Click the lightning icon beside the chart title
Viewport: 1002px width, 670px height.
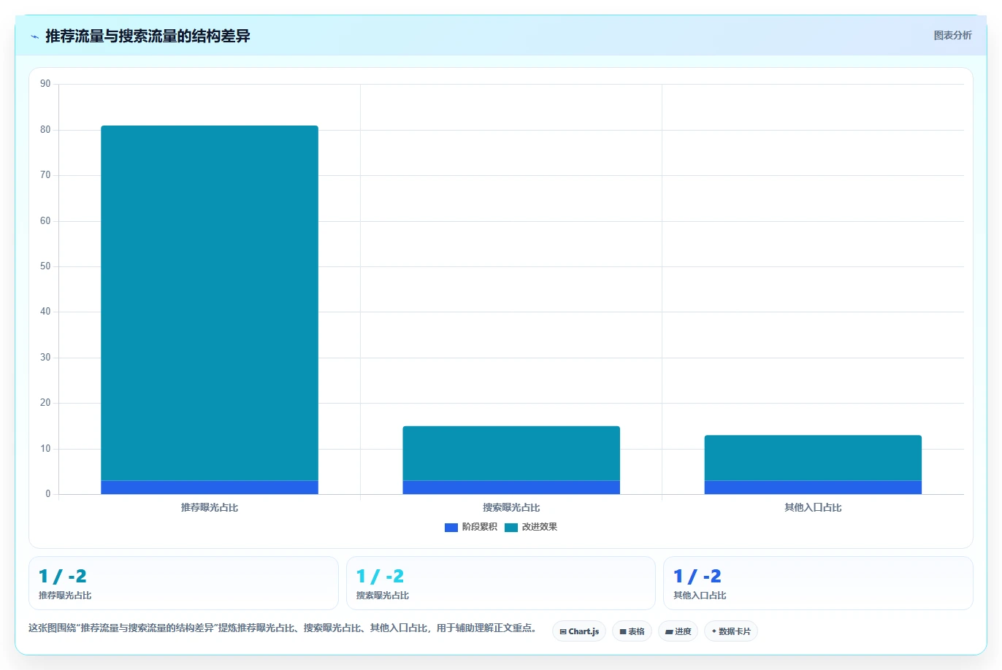[34, 36]
